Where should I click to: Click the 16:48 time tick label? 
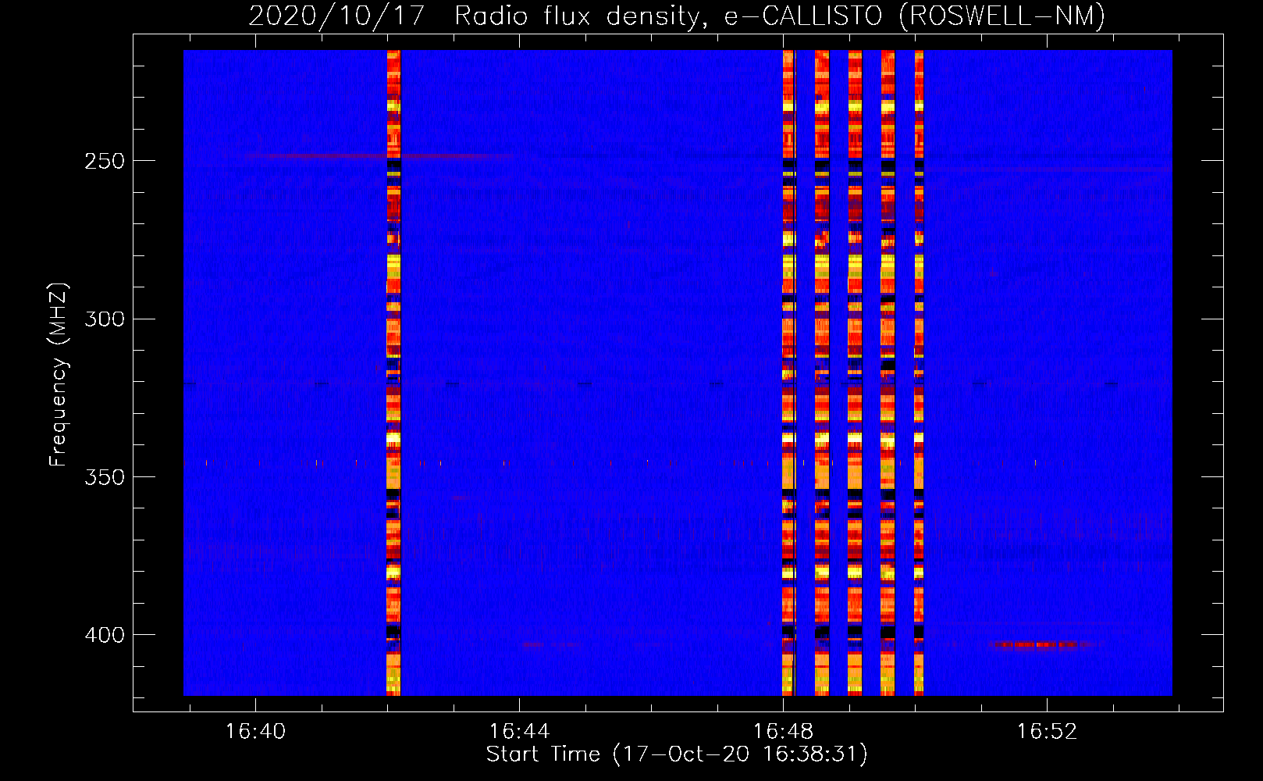click(783, 732)
